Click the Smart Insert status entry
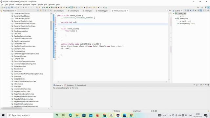Image resolution: width=210 pixels, height=118 pixels. 137,111
